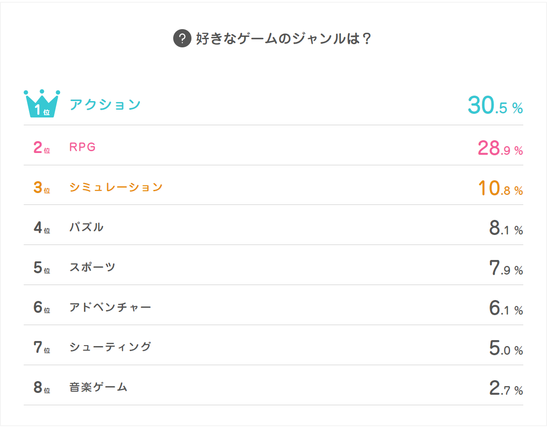Click the 4位 rank indicator
This screenshot has height=428, width=547.
tap(41, 228)
